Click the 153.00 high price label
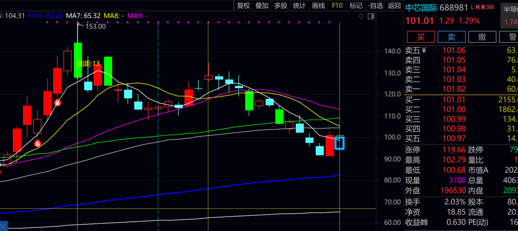The width and height of the screenshot is (518, 231). point(95,26)
